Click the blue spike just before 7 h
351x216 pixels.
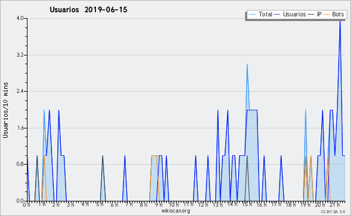tap(125, 178)
